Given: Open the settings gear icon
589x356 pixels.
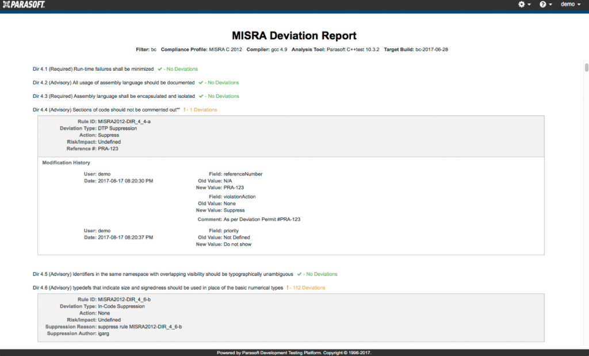Looking at the screenshot, I should click(521, 4).
